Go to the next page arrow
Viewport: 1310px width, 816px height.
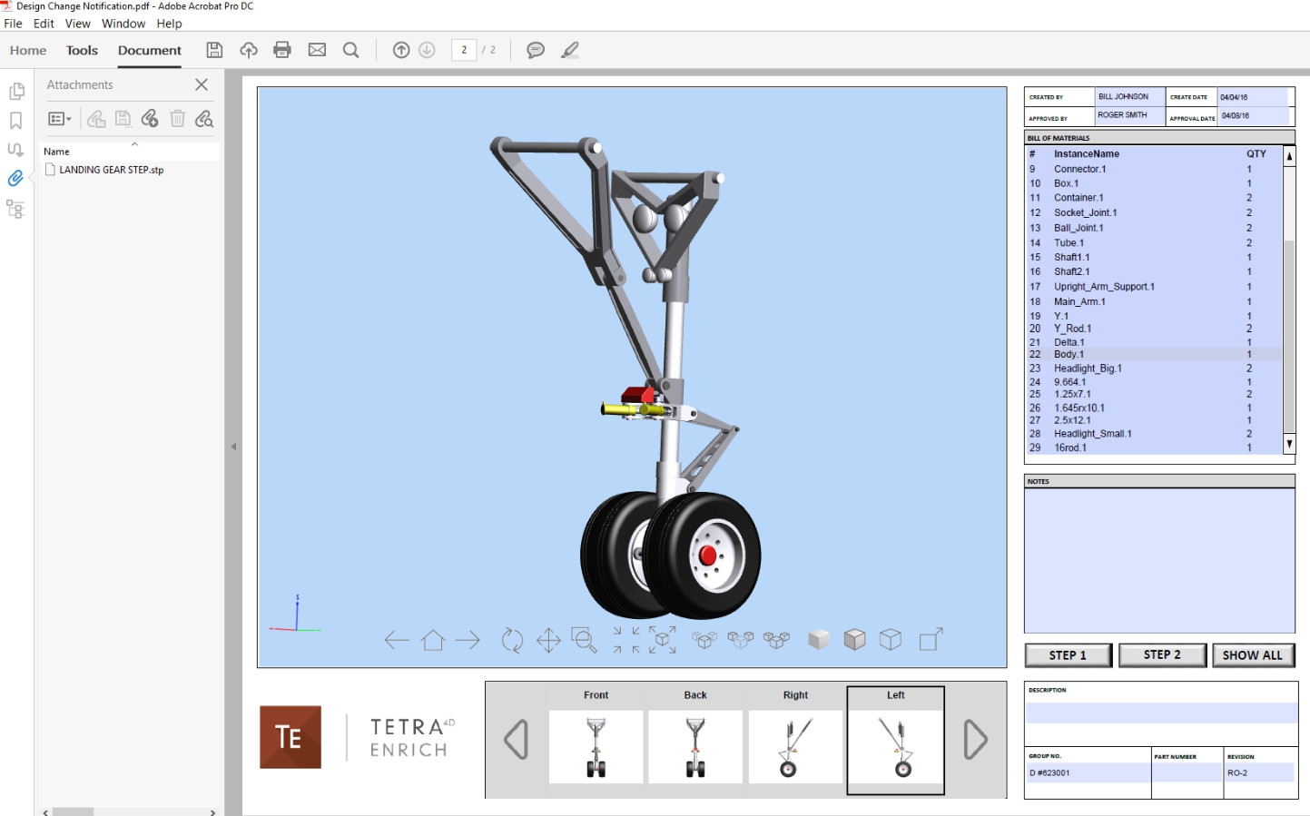point(427,50)
